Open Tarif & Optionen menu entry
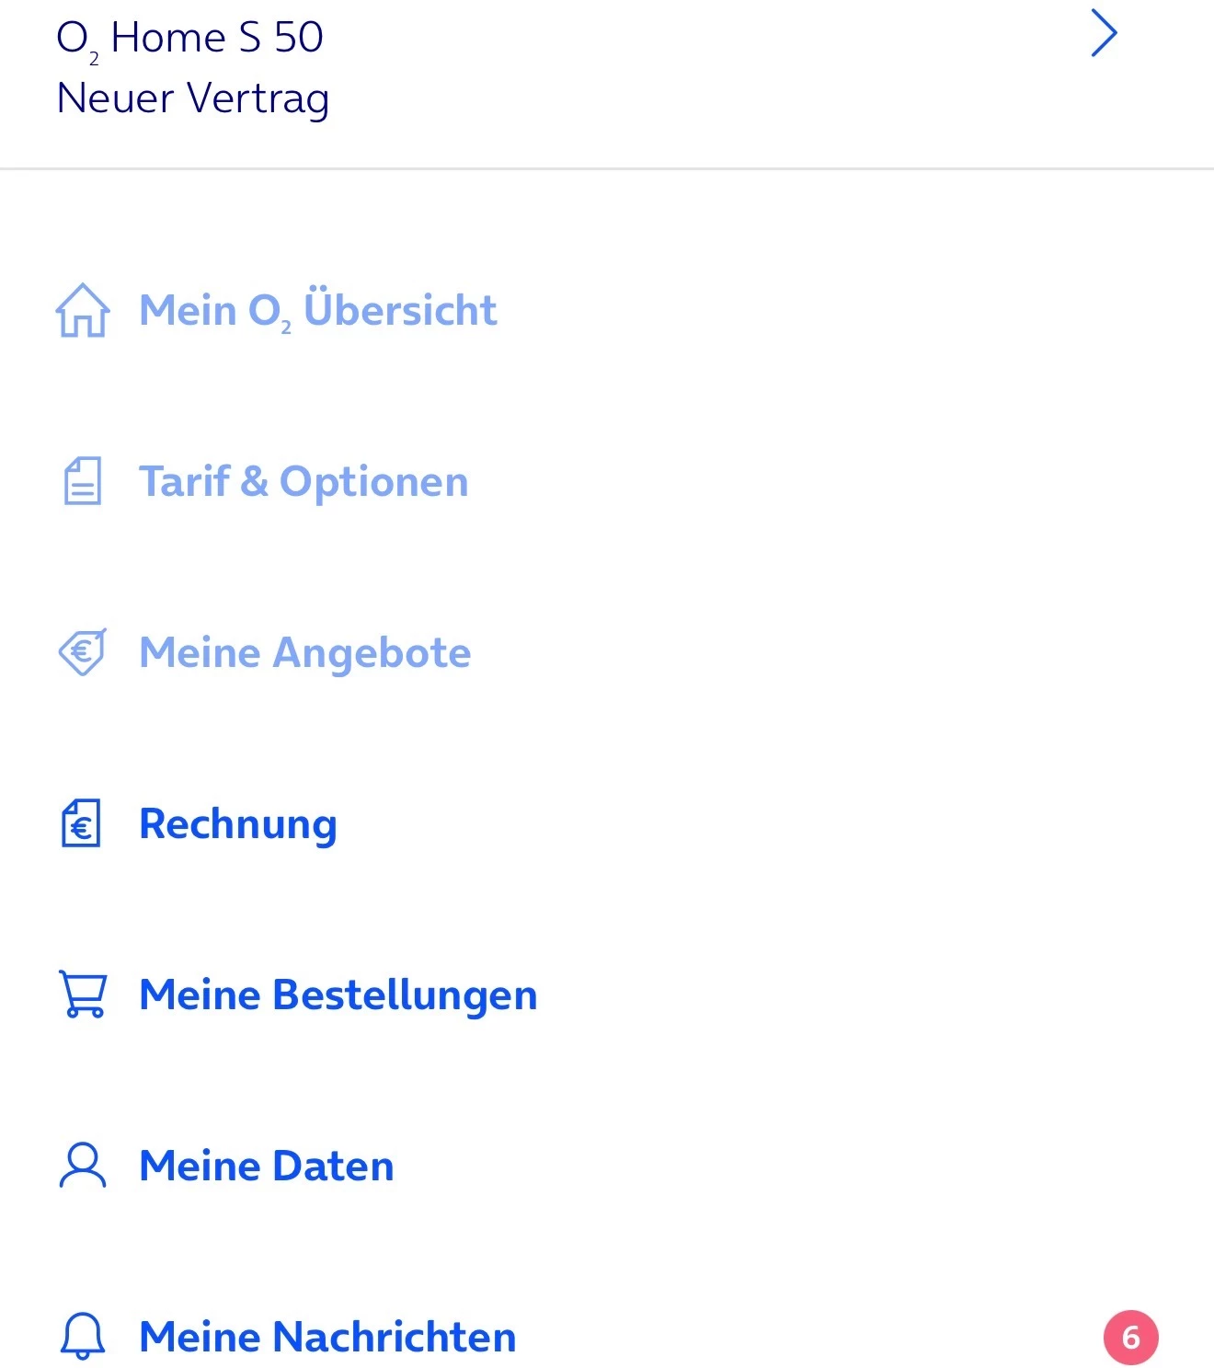Viewport: 1214px width, 1368px height. click(303, 481)
